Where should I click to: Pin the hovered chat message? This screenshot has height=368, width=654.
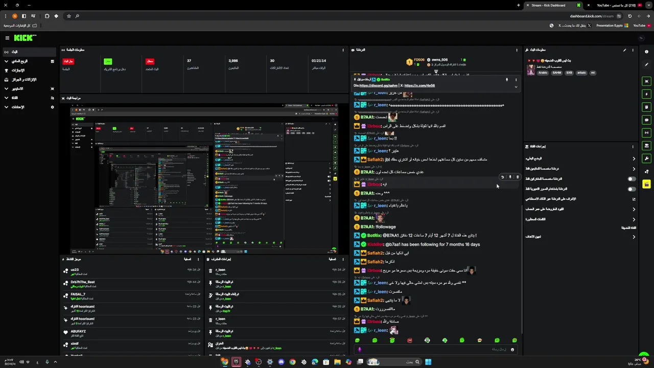click(510, 177)
